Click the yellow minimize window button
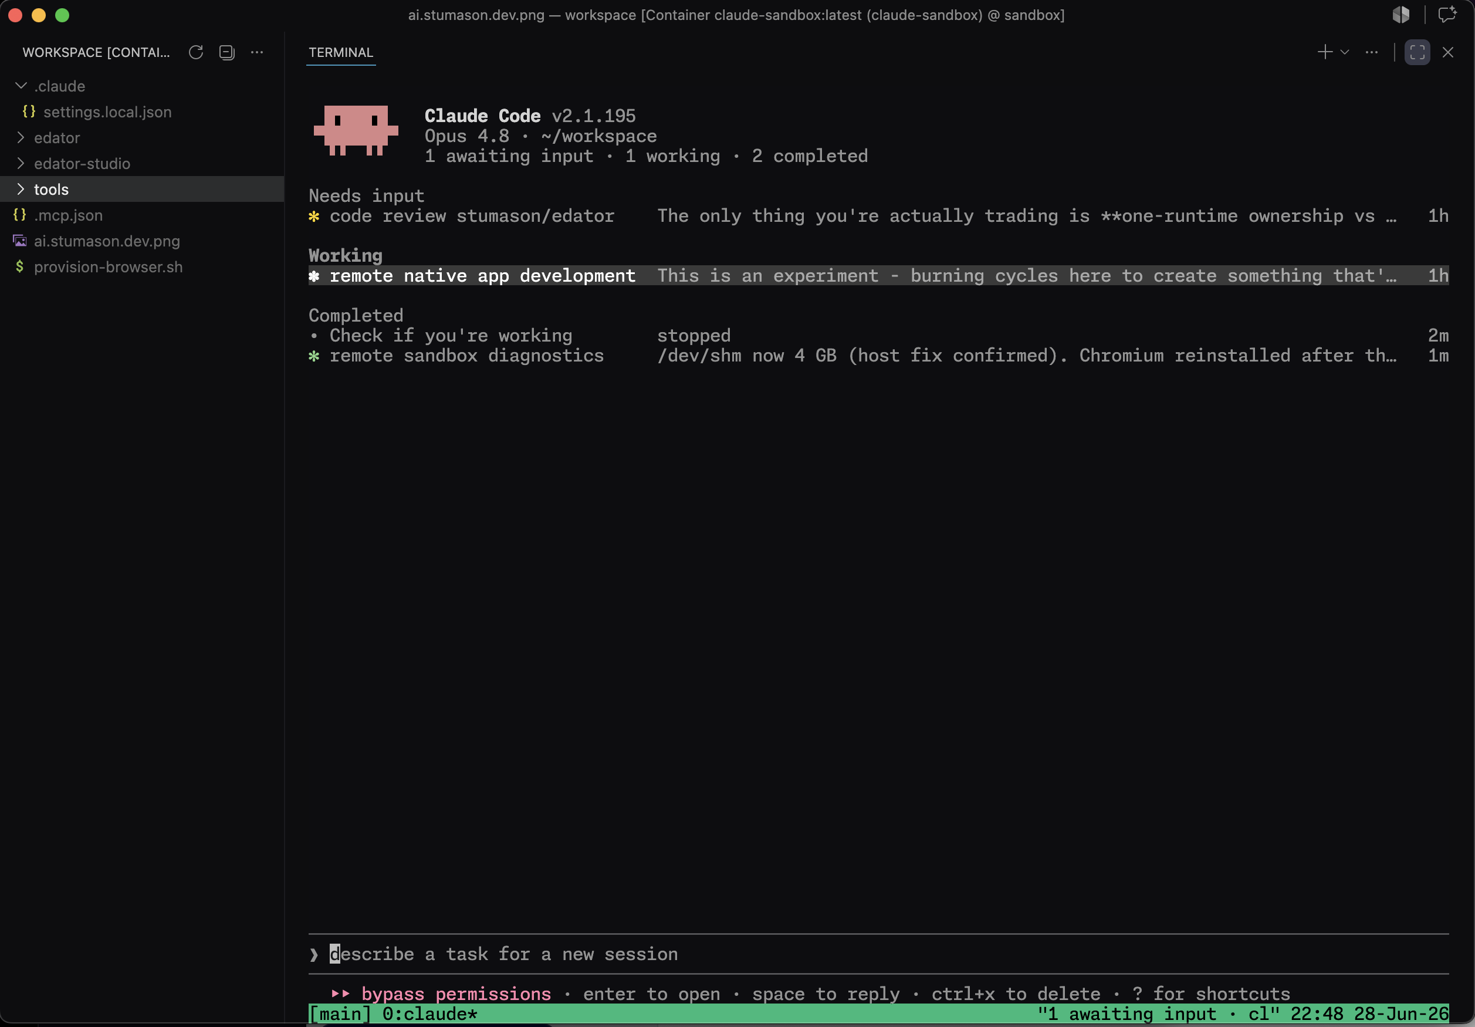Viewport: 1475px width, 1027px height. pos(39,15)
